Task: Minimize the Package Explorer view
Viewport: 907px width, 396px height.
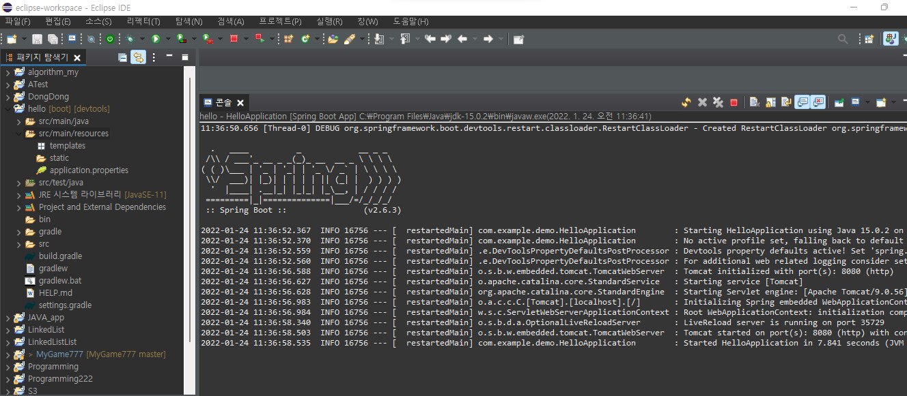Action: pos(169,57)
